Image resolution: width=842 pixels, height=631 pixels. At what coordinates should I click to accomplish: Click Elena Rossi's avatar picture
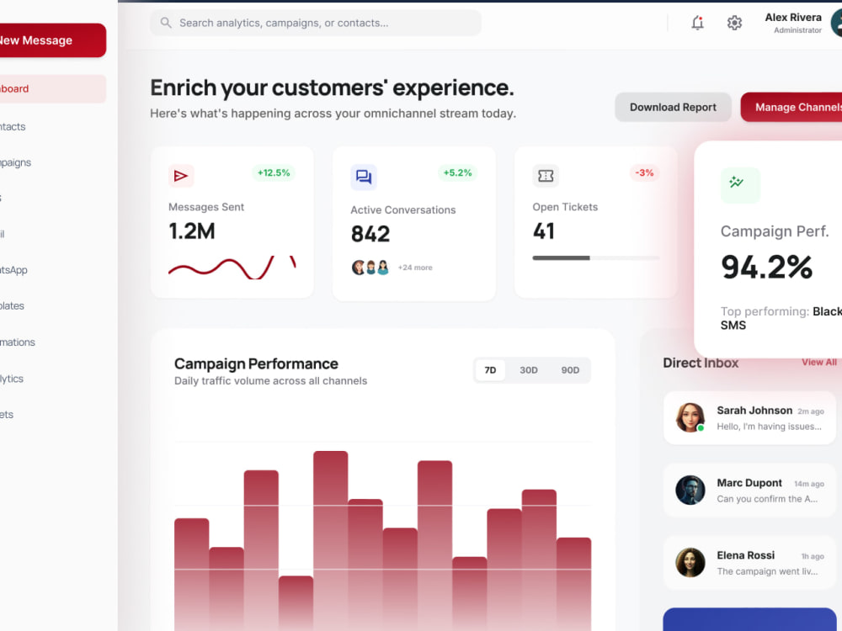(690, 562)
